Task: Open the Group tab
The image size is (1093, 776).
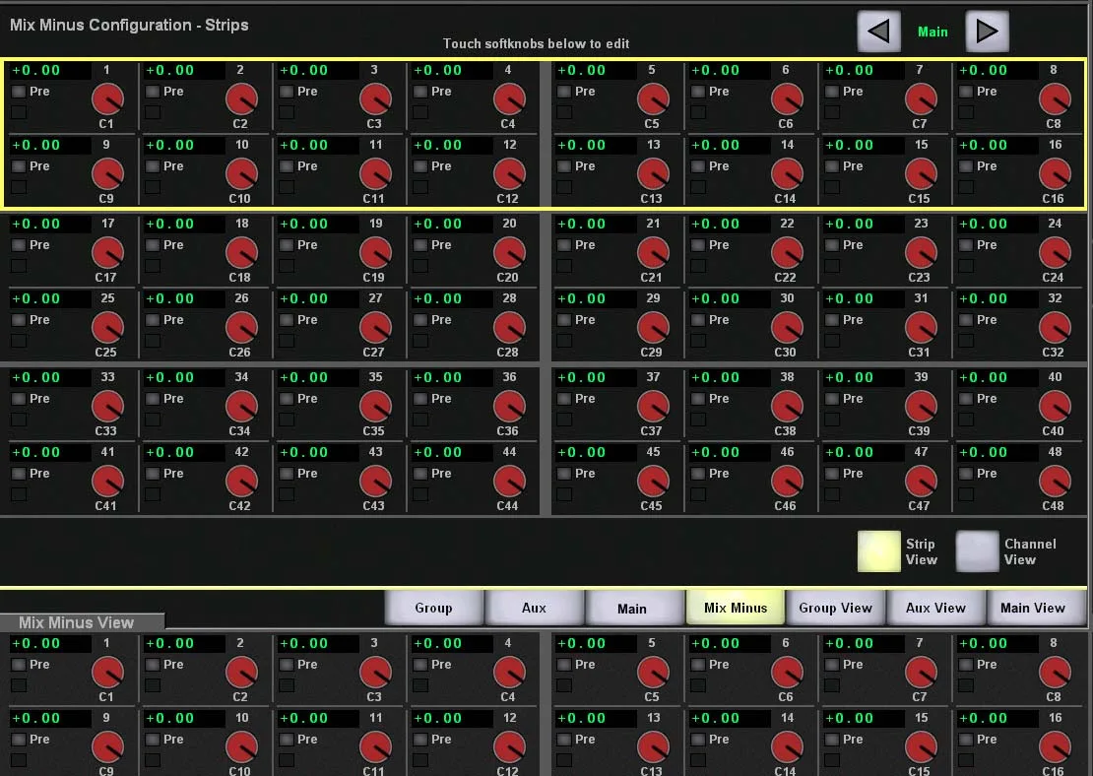Action: (433, 608)
